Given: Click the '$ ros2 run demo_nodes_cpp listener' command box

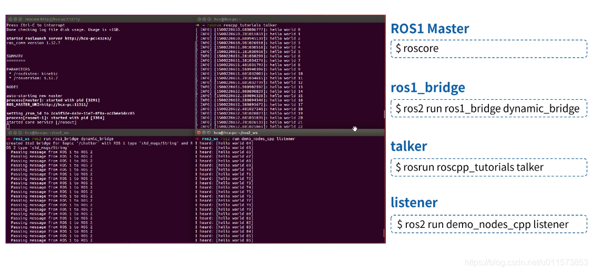Looking at the screenshot, I should pyautogui.click(x=488, y=224).
